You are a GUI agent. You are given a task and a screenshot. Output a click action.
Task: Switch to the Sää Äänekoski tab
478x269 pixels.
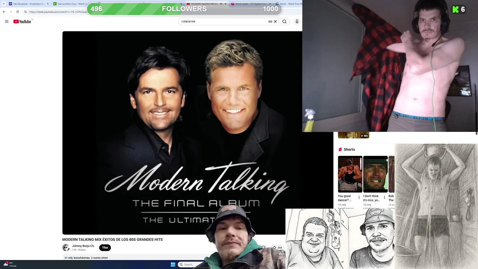(28, 4)
